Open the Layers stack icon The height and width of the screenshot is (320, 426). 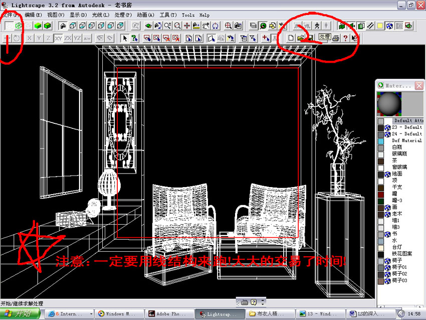(x=253, y=26)
